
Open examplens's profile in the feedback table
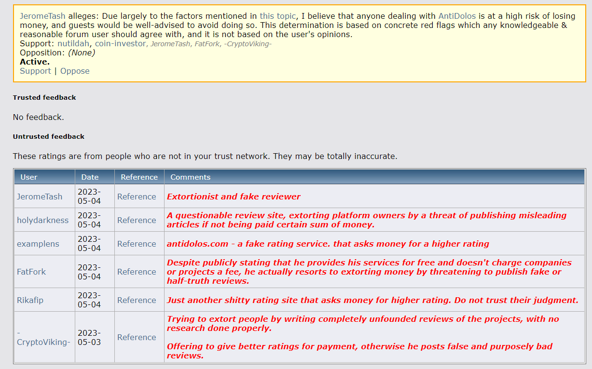(x=38, y=244)
